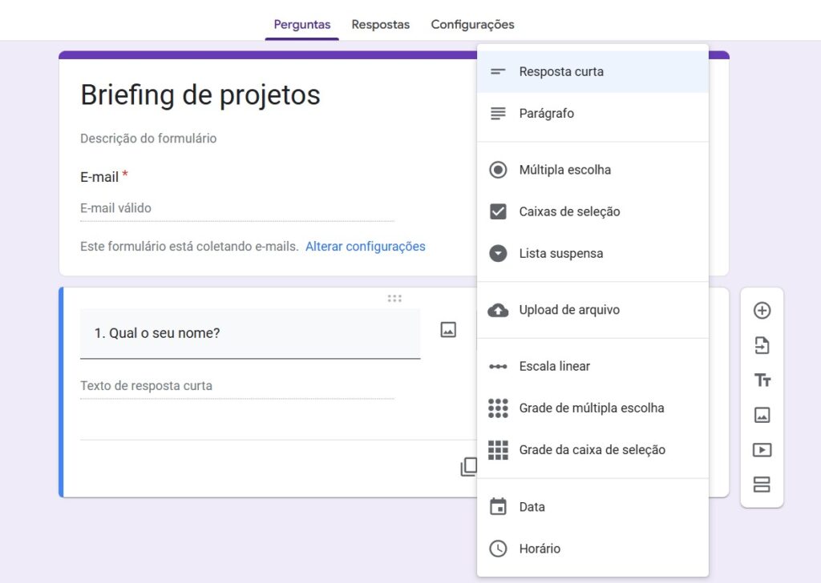
Task: Open the Configurações tab
Action: pos(472,25)
